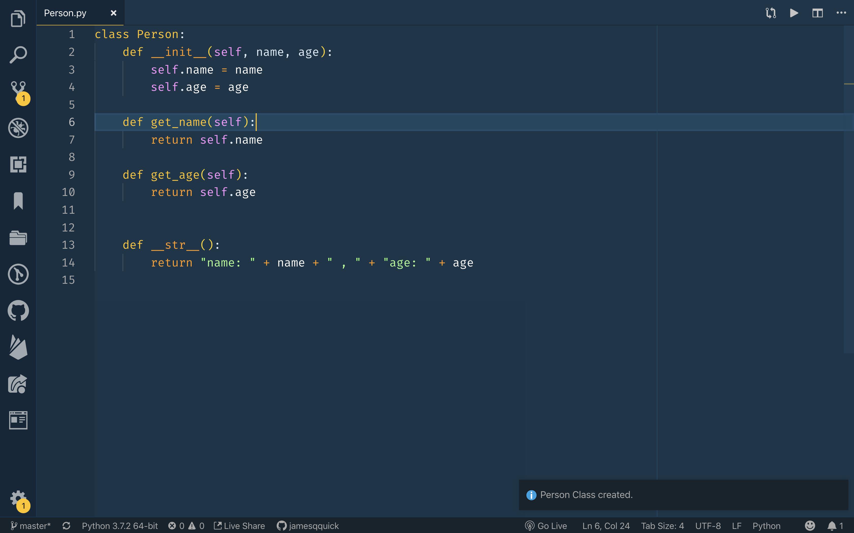Open the GitHub sidebar panel

click(18, 310)
